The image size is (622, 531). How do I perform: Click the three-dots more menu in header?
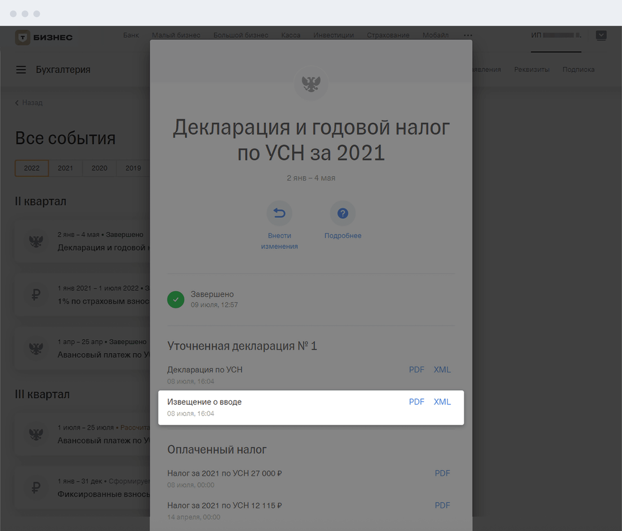pyautogui.click(x=468, y=35)
